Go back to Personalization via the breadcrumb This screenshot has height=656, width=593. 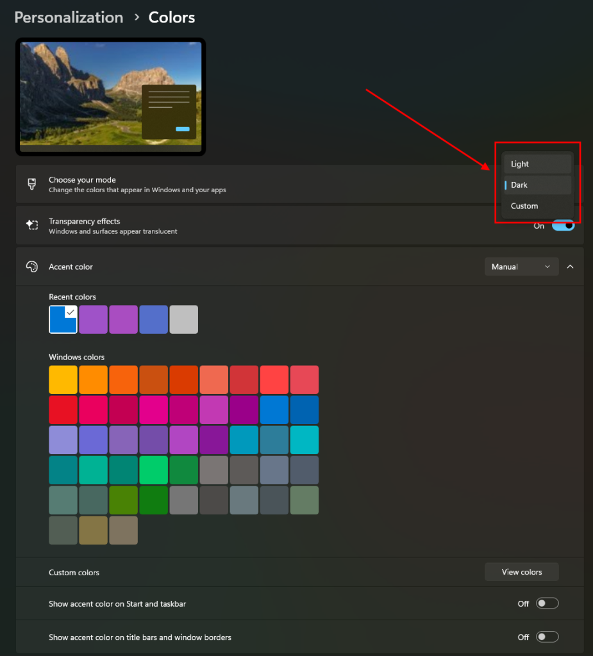pos(69,17)
